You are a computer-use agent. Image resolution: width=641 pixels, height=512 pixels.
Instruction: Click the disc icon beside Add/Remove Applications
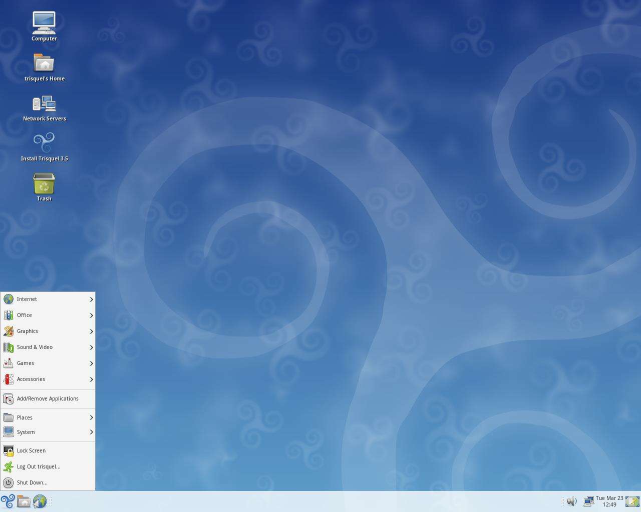coord(9,398)
